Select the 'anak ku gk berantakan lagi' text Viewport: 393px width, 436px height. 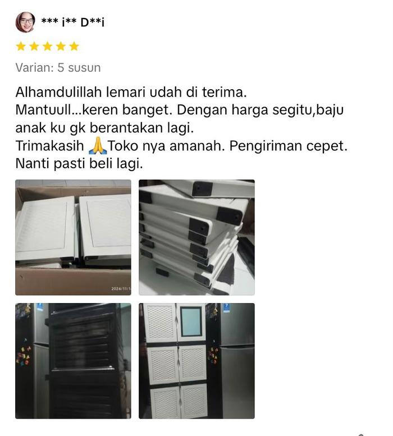coord(104,128)
